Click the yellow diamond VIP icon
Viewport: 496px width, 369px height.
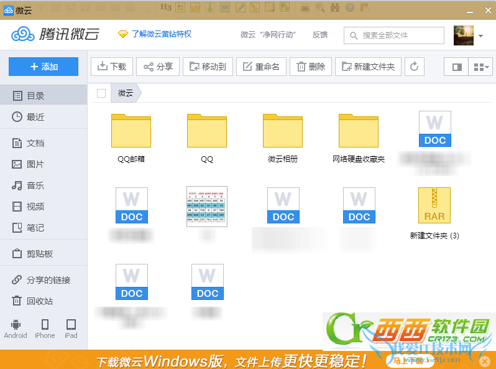(x=122, y=34)
